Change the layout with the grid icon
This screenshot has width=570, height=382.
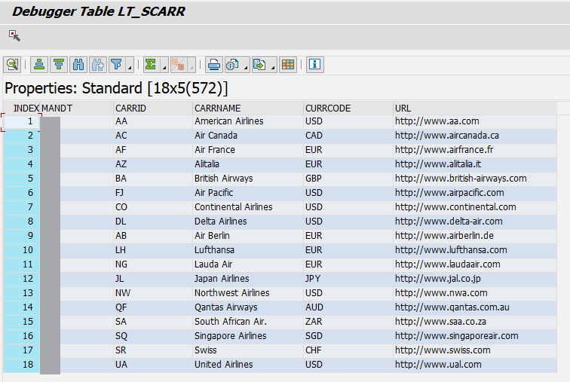click(x=288, y=65)
